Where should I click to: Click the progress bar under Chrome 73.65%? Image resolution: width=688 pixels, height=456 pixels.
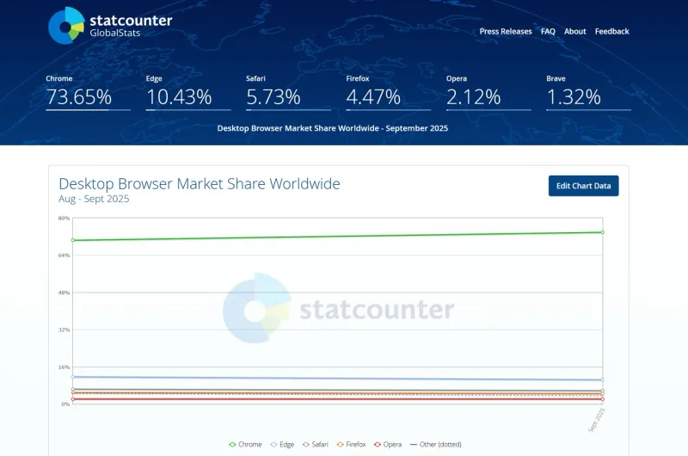88,110
